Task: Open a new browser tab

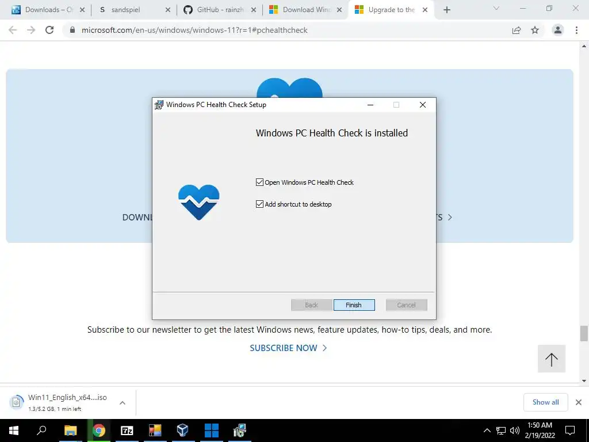Action: pyautogui.click(x=446, y=10)
